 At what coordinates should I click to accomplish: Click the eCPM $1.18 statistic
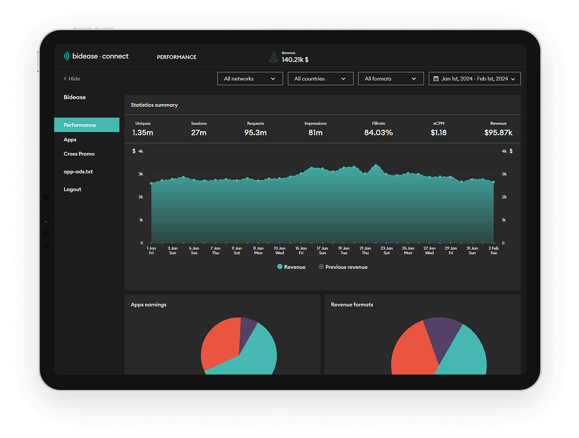tap(438, 129)
